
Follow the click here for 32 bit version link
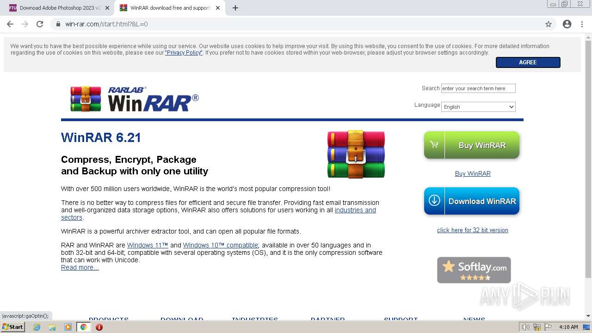(x=473, y=230)
